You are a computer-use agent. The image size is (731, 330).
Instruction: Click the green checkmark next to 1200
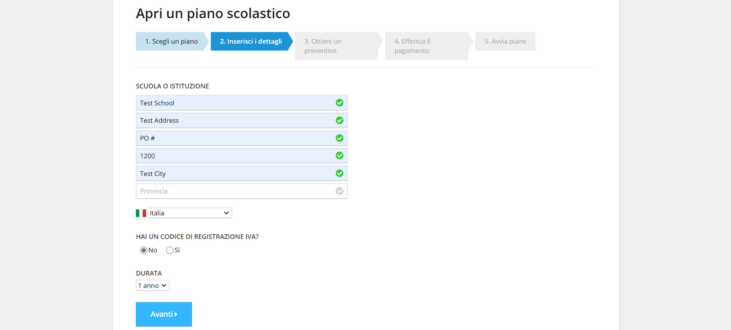tap(339, 156)
